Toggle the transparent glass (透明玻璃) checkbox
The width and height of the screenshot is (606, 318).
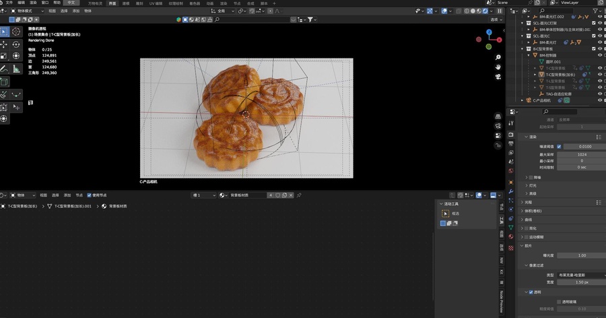click(x=559, y=302)
